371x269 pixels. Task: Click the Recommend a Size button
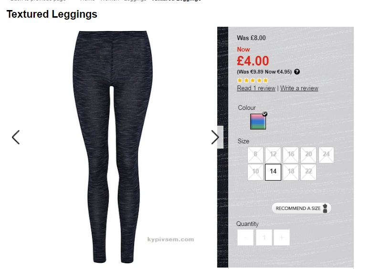[301, 208]
